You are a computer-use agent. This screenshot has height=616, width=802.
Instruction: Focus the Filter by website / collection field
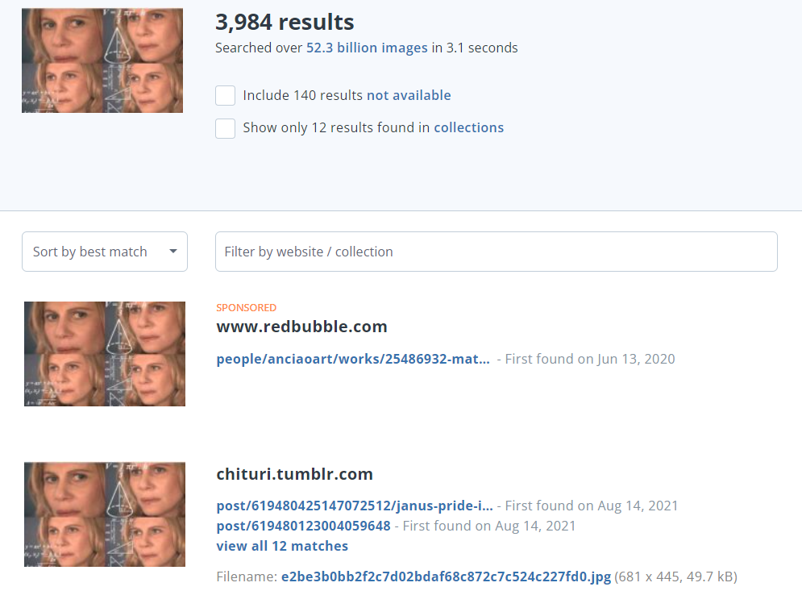pyautogui.click(x=497, y=252)
